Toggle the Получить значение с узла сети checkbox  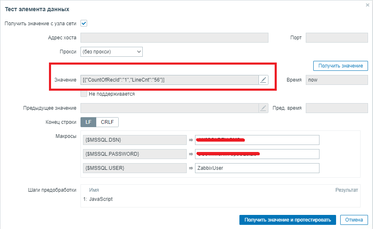[84, 24]
